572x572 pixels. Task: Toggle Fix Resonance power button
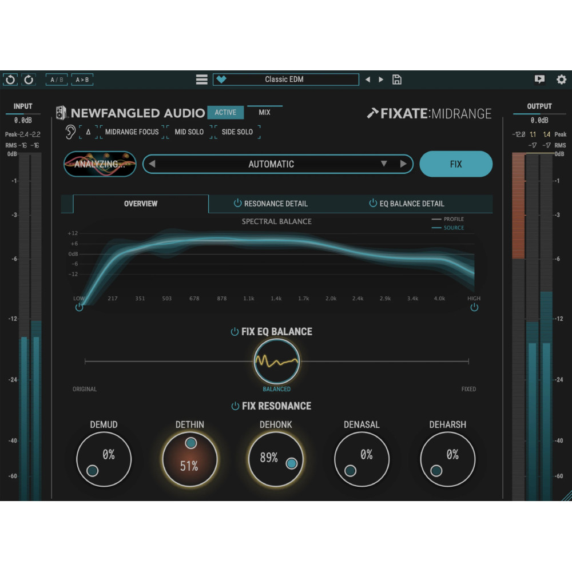tap(235, 406)
